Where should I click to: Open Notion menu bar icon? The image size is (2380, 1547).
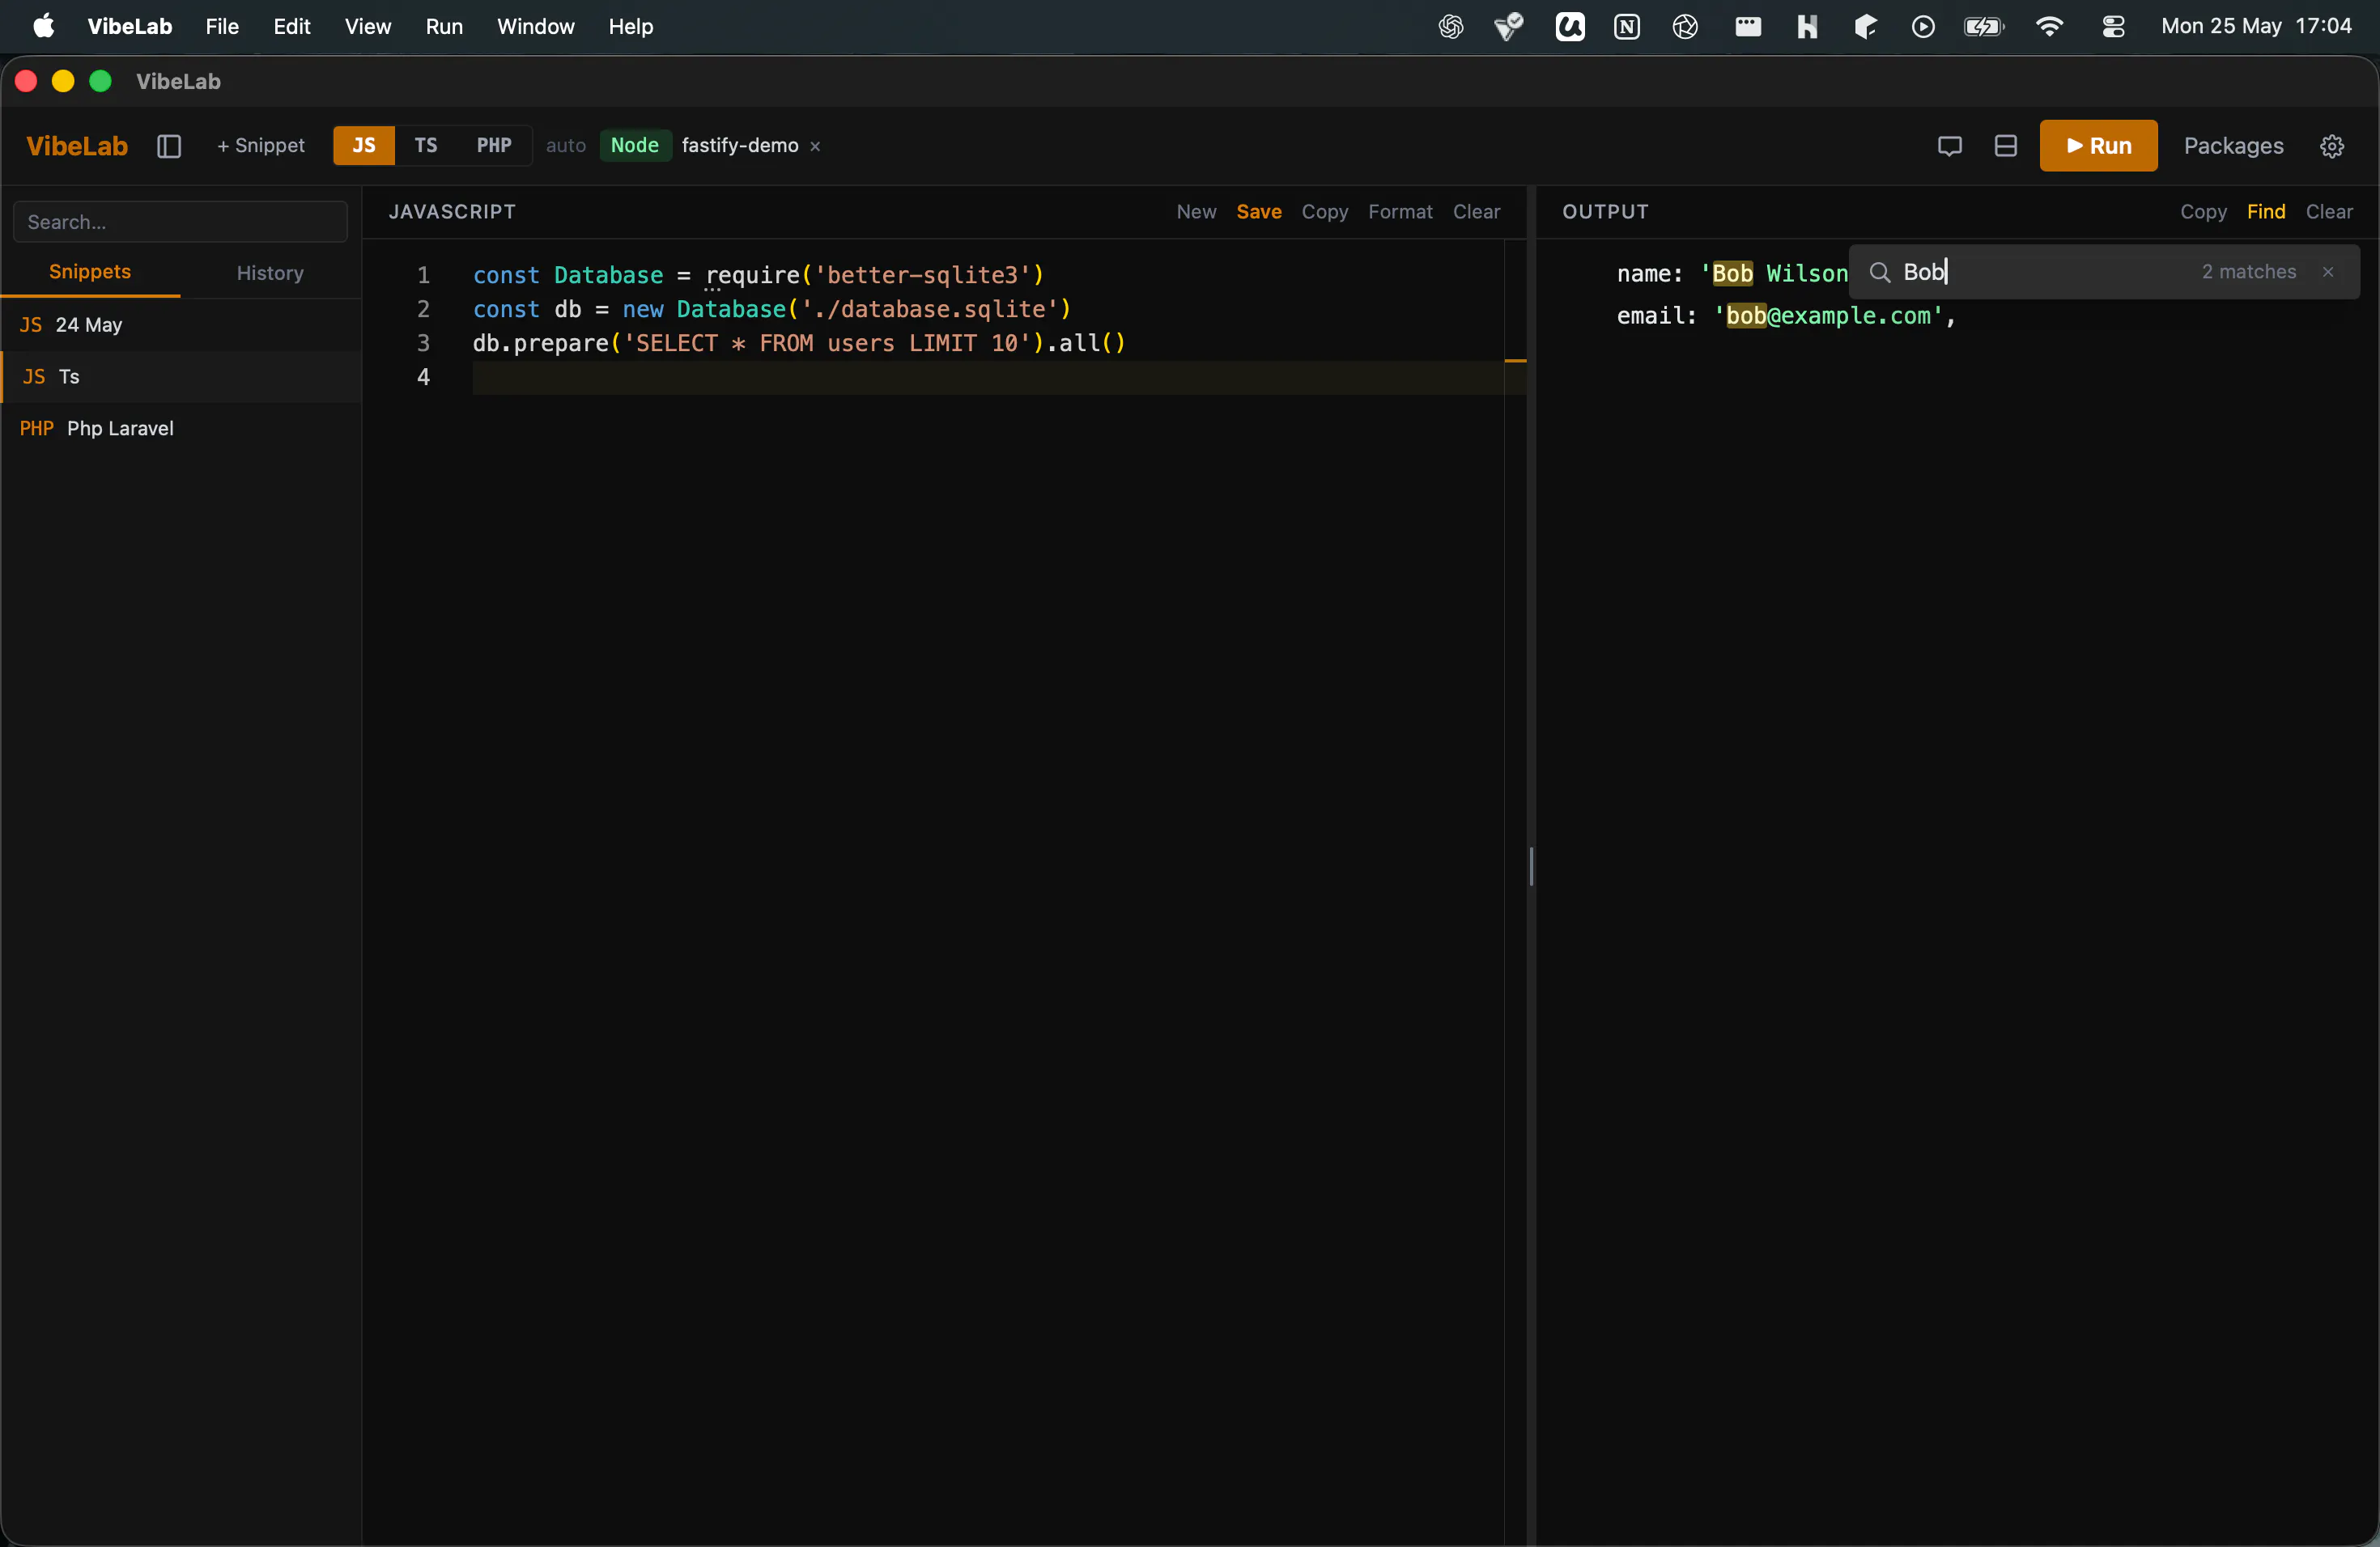click(1627, 27)
